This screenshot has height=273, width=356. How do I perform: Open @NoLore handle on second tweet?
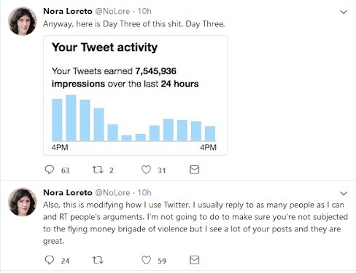[x=112, y=193]
